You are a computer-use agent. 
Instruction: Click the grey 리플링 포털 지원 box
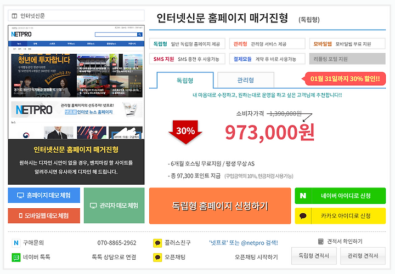pos(347,59)
